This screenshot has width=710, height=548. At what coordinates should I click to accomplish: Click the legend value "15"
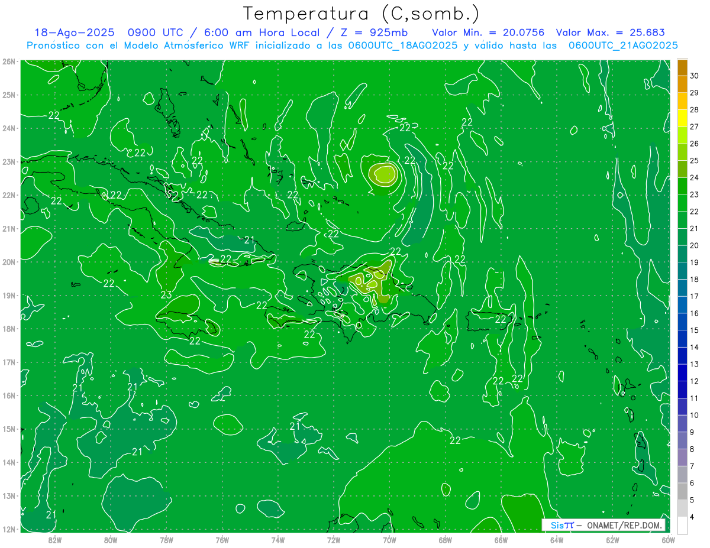pyautogui.click(x=695, y=330)
